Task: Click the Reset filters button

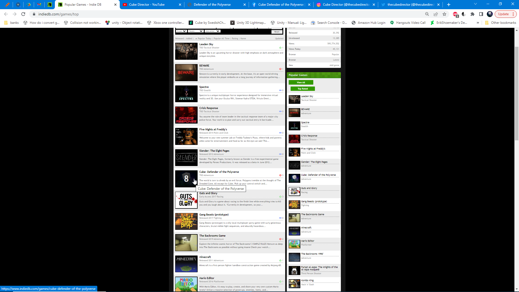Action: [x=277, y=32]
